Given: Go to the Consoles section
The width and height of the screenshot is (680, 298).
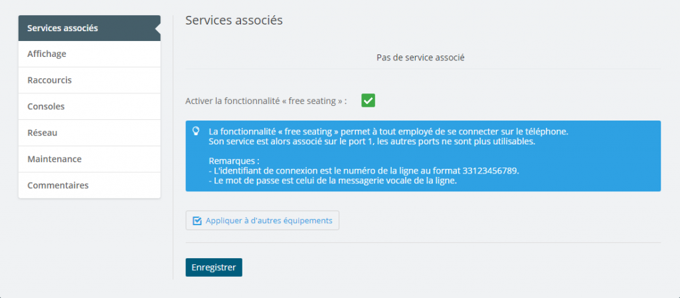Looking at the screenshot, I should [90, 107].
